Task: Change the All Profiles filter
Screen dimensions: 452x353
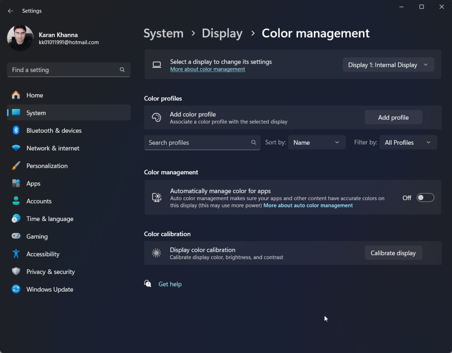Action: tap(408, 142)
